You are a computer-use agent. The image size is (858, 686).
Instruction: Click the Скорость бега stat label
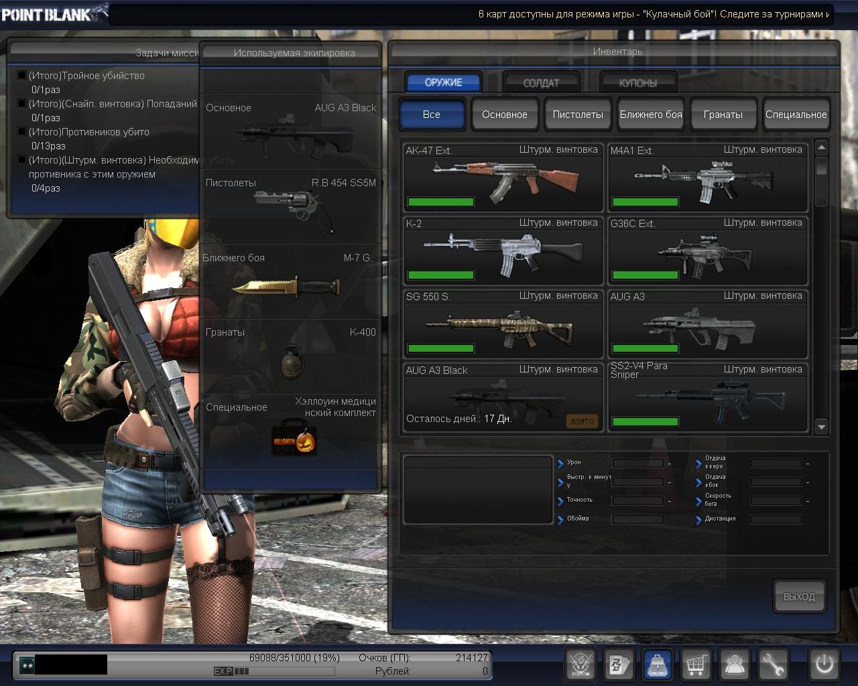click(x=718, y=500)
